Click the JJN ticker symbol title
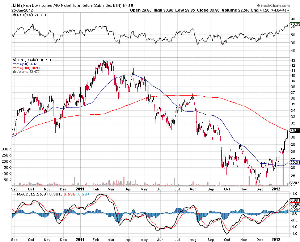This screenshot has width=300, height=242. 15,5
